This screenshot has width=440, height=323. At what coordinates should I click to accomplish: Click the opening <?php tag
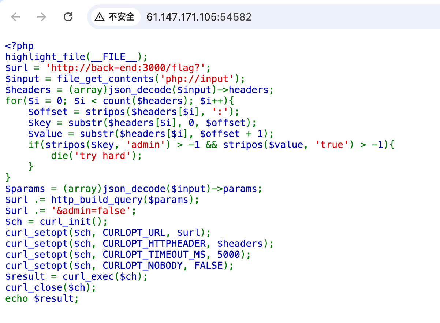[x=19, y=46]
